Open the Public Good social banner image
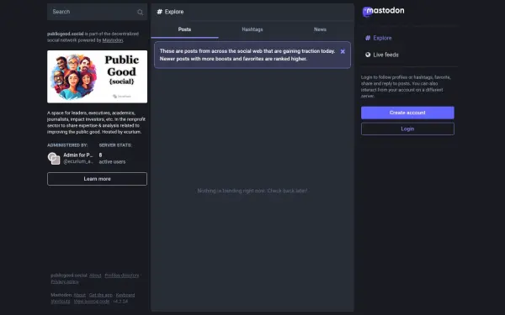 97,76
